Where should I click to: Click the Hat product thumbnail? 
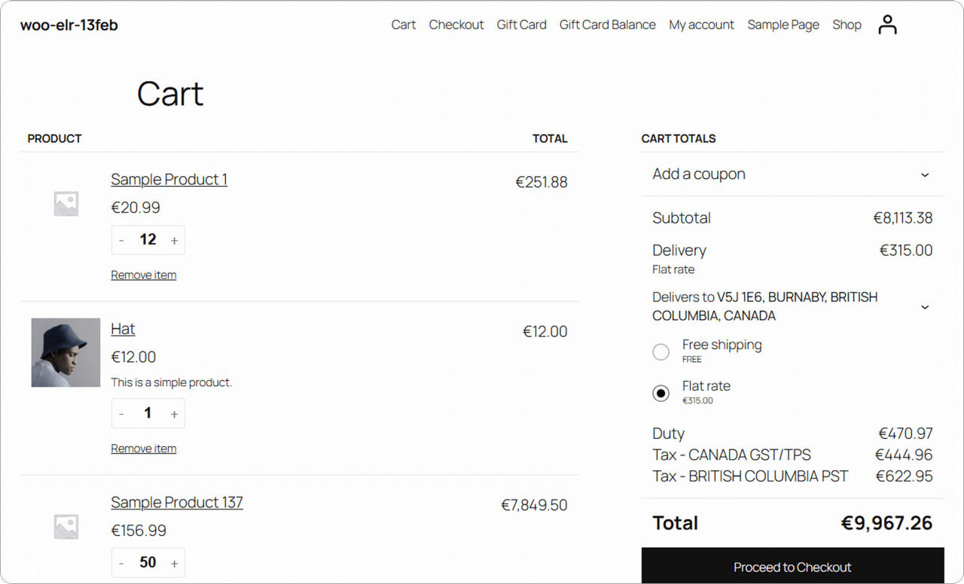[x=66, y=352]
